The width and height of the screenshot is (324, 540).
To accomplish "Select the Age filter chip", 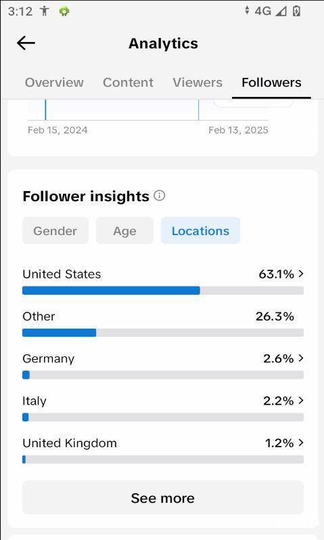I will coord(124,230).
